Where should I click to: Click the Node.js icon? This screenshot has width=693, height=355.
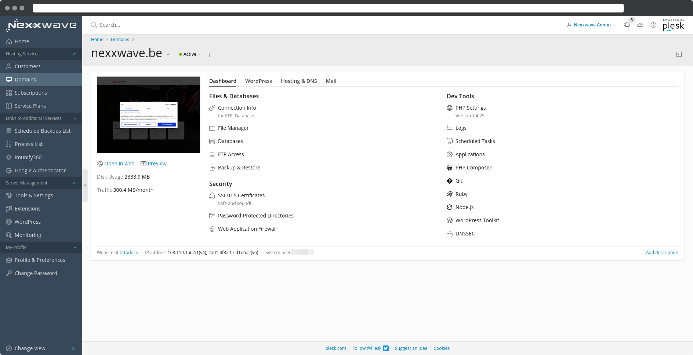click(x=450, y=207)
